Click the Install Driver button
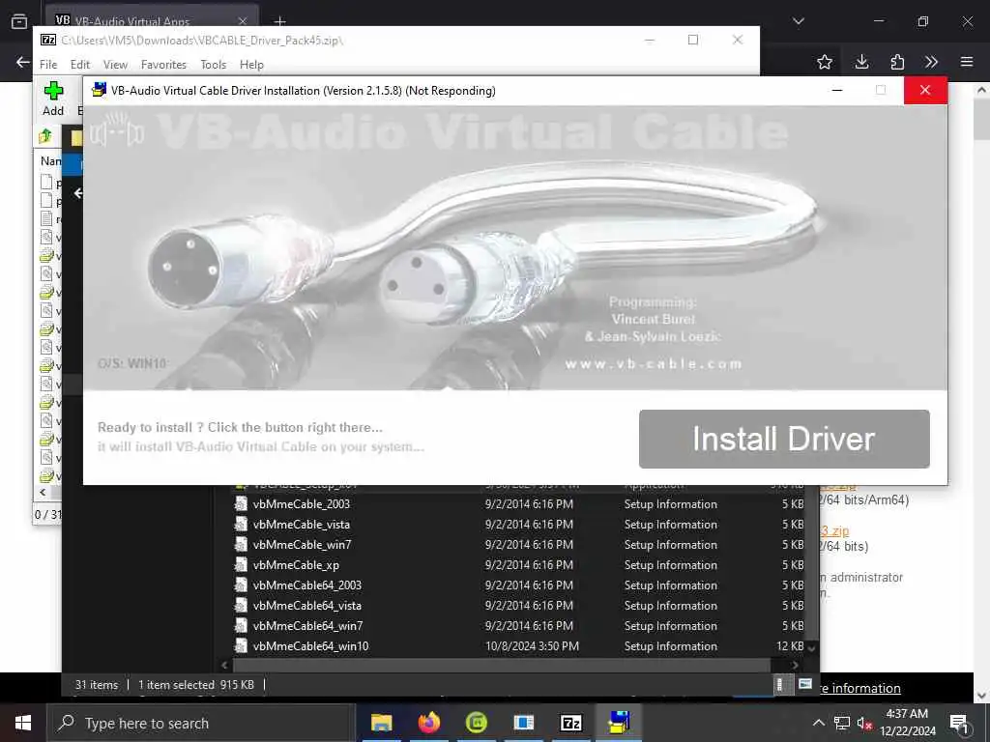The height and width of the screenshot is (742, 990). [x=784, y=440]
